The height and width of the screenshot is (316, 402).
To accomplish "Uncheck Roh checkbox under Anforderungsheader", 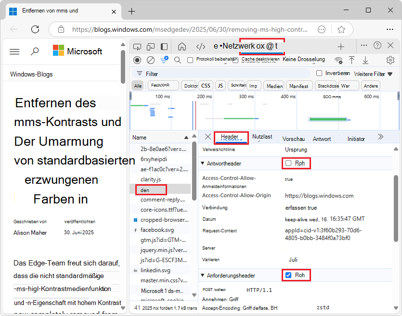I will 288,275.
